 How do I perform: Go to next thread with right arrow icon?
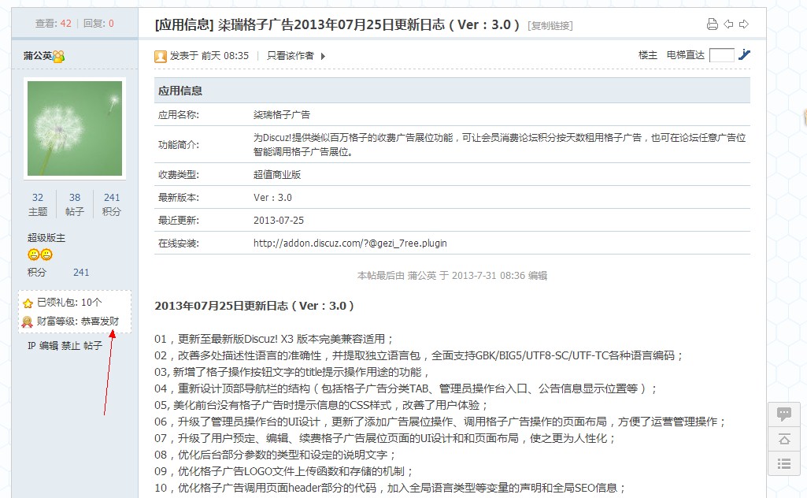pyautogui.click(x=744, y=24)
